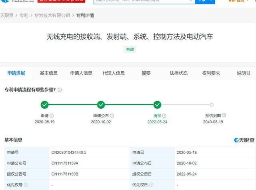Click the empty 预估到期 timeline circle
The height and width of the screenshot is (190, 256).
pyautogui.click(x=212, y=105)
